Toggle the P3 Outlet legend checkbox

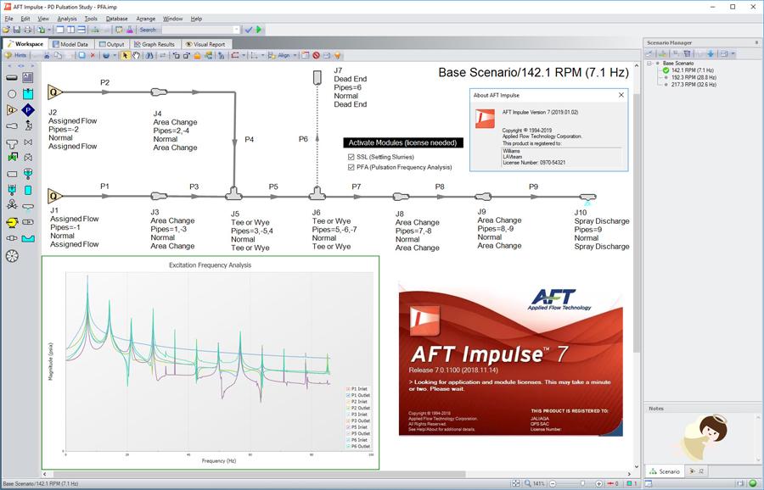[x=348, y=420]
